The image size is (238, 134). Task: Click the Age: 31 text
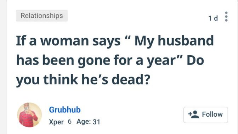pos(88,122)
